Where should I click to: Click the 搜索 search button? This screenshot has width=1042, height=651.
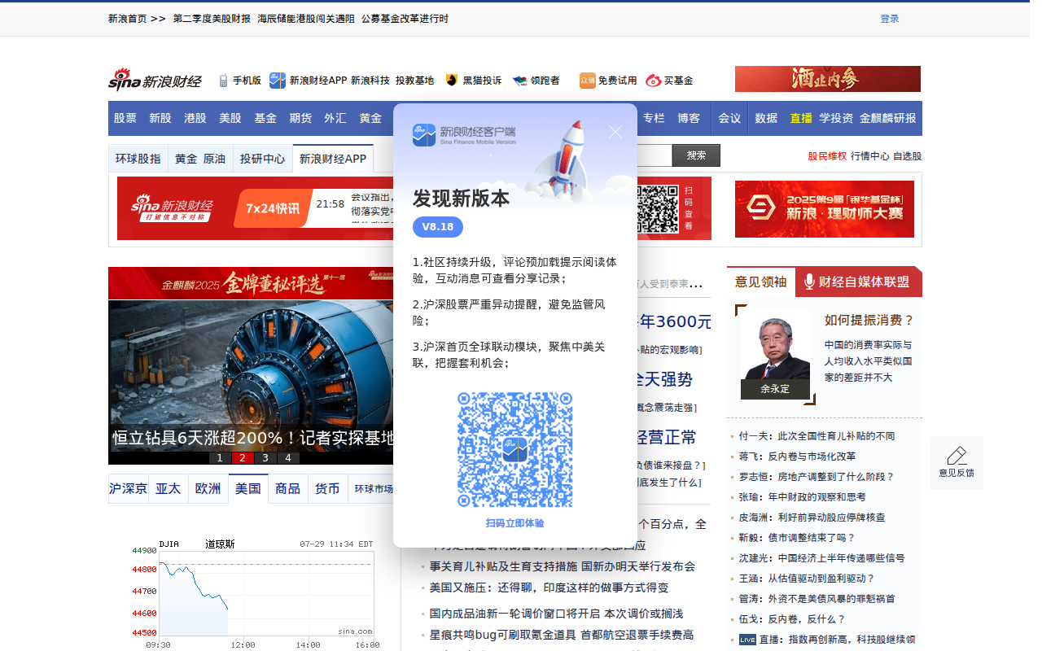696,155
